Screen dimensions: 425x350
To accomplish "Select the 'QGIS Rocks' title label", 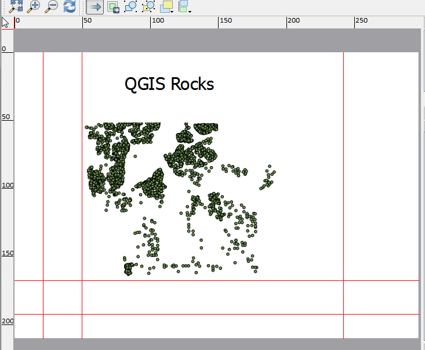I will (169, 84).
